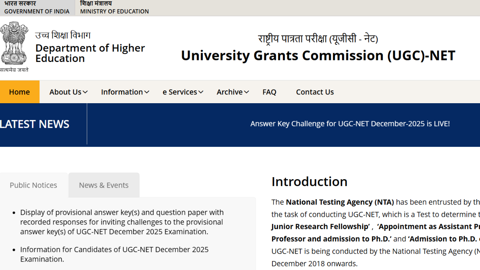The image size is (480, 270).
Task: Click the University Grants Commission (UGC)-NET heading
Action: pyautogui.click(x=318, y=56)
